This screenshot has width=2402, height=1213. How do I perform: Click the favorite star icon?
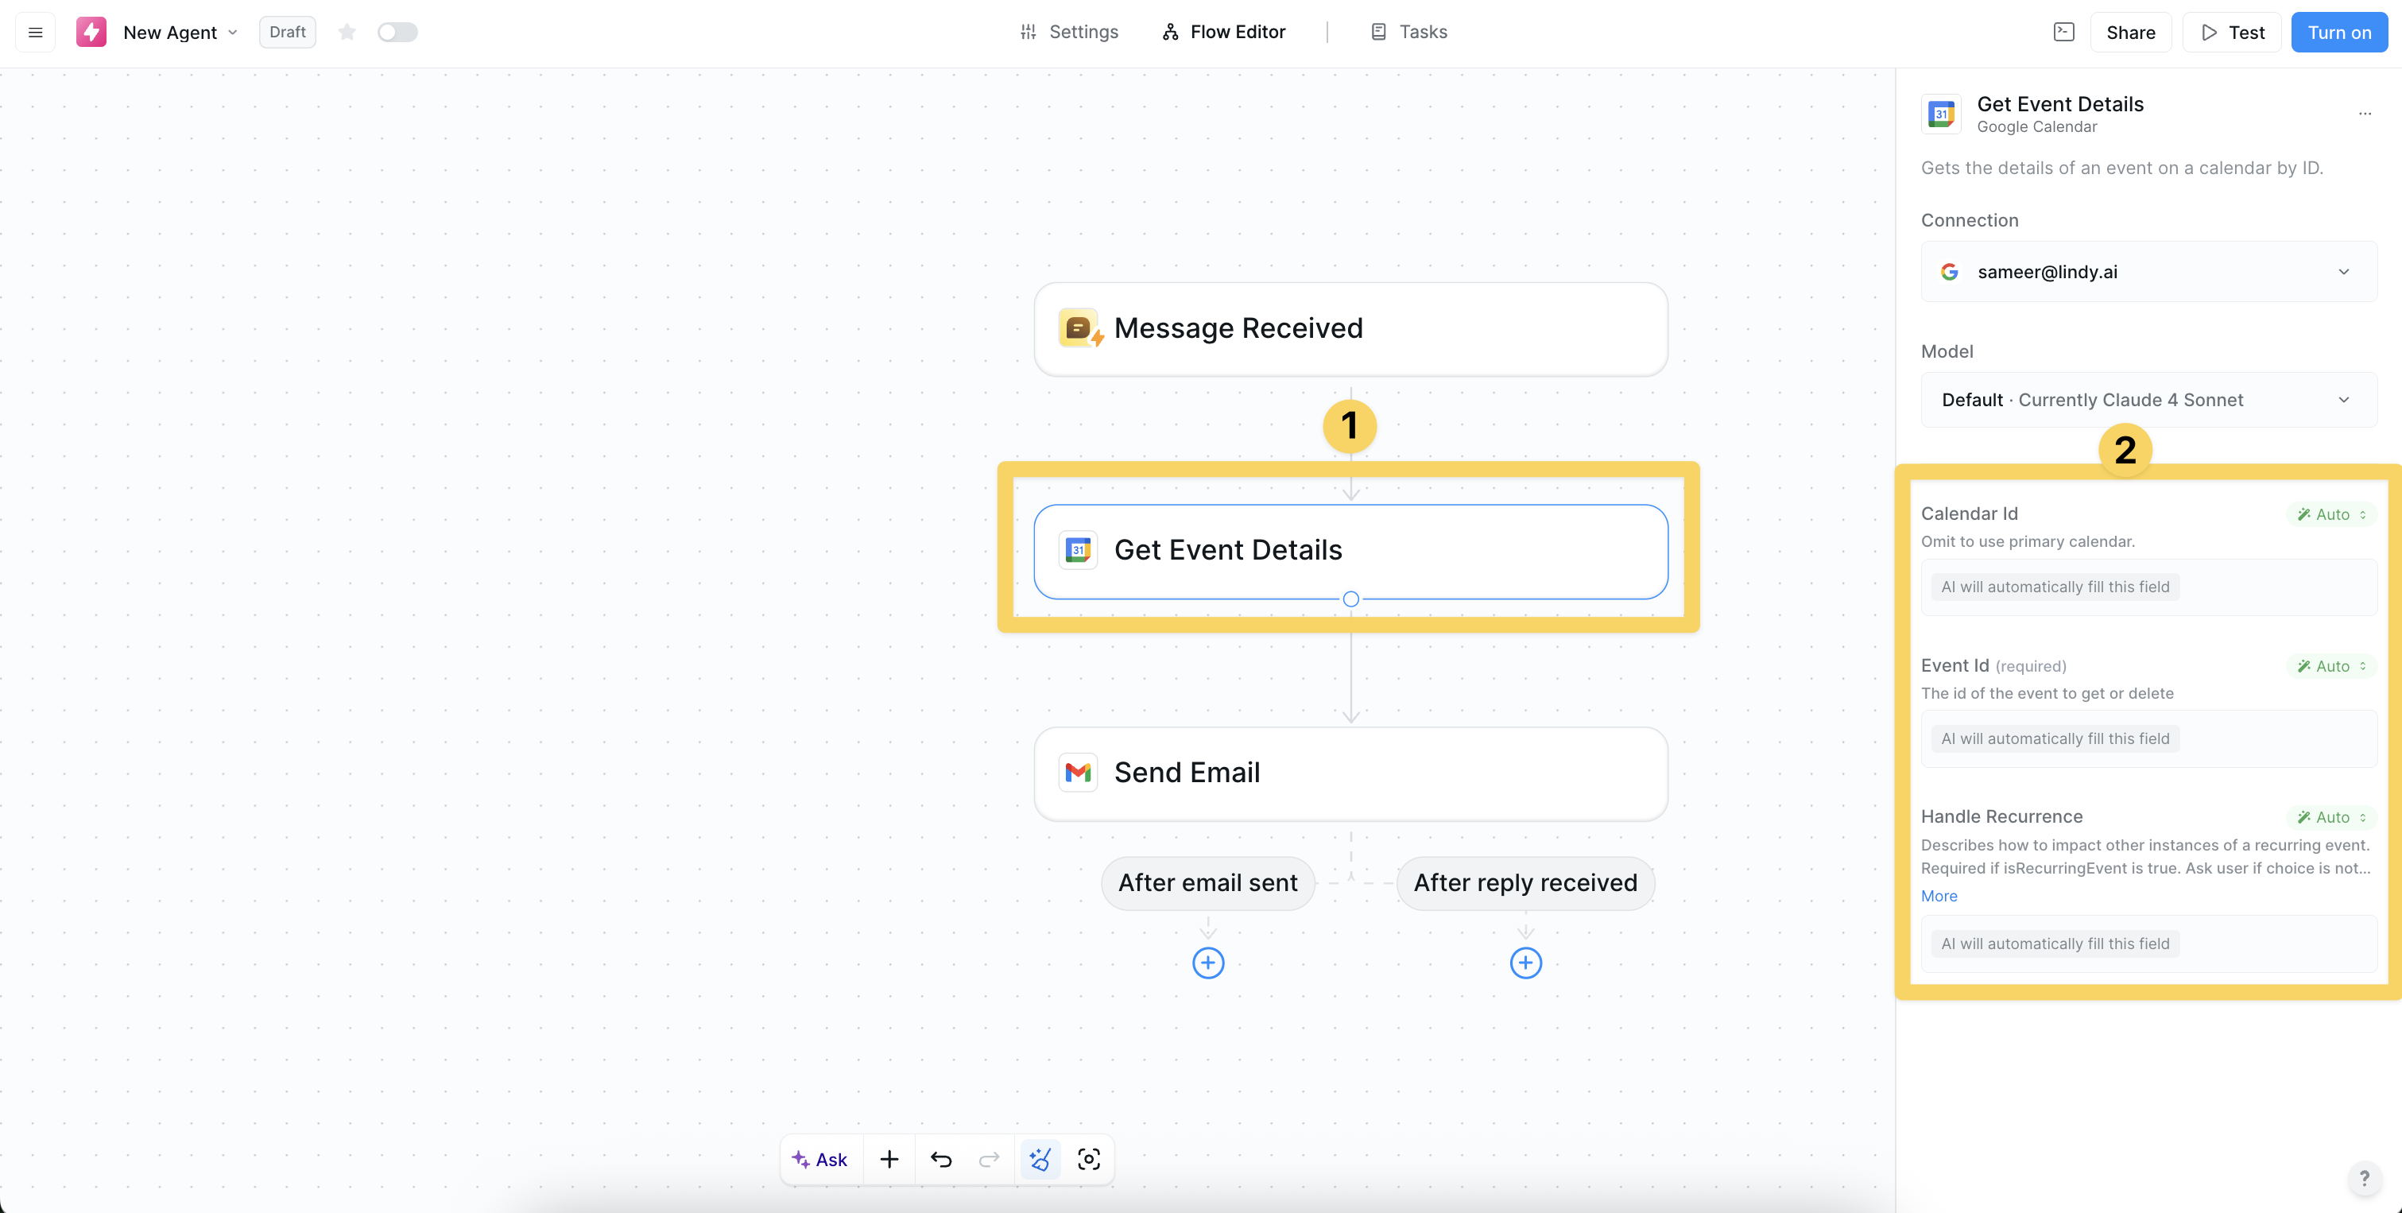(x=347, y=33)
